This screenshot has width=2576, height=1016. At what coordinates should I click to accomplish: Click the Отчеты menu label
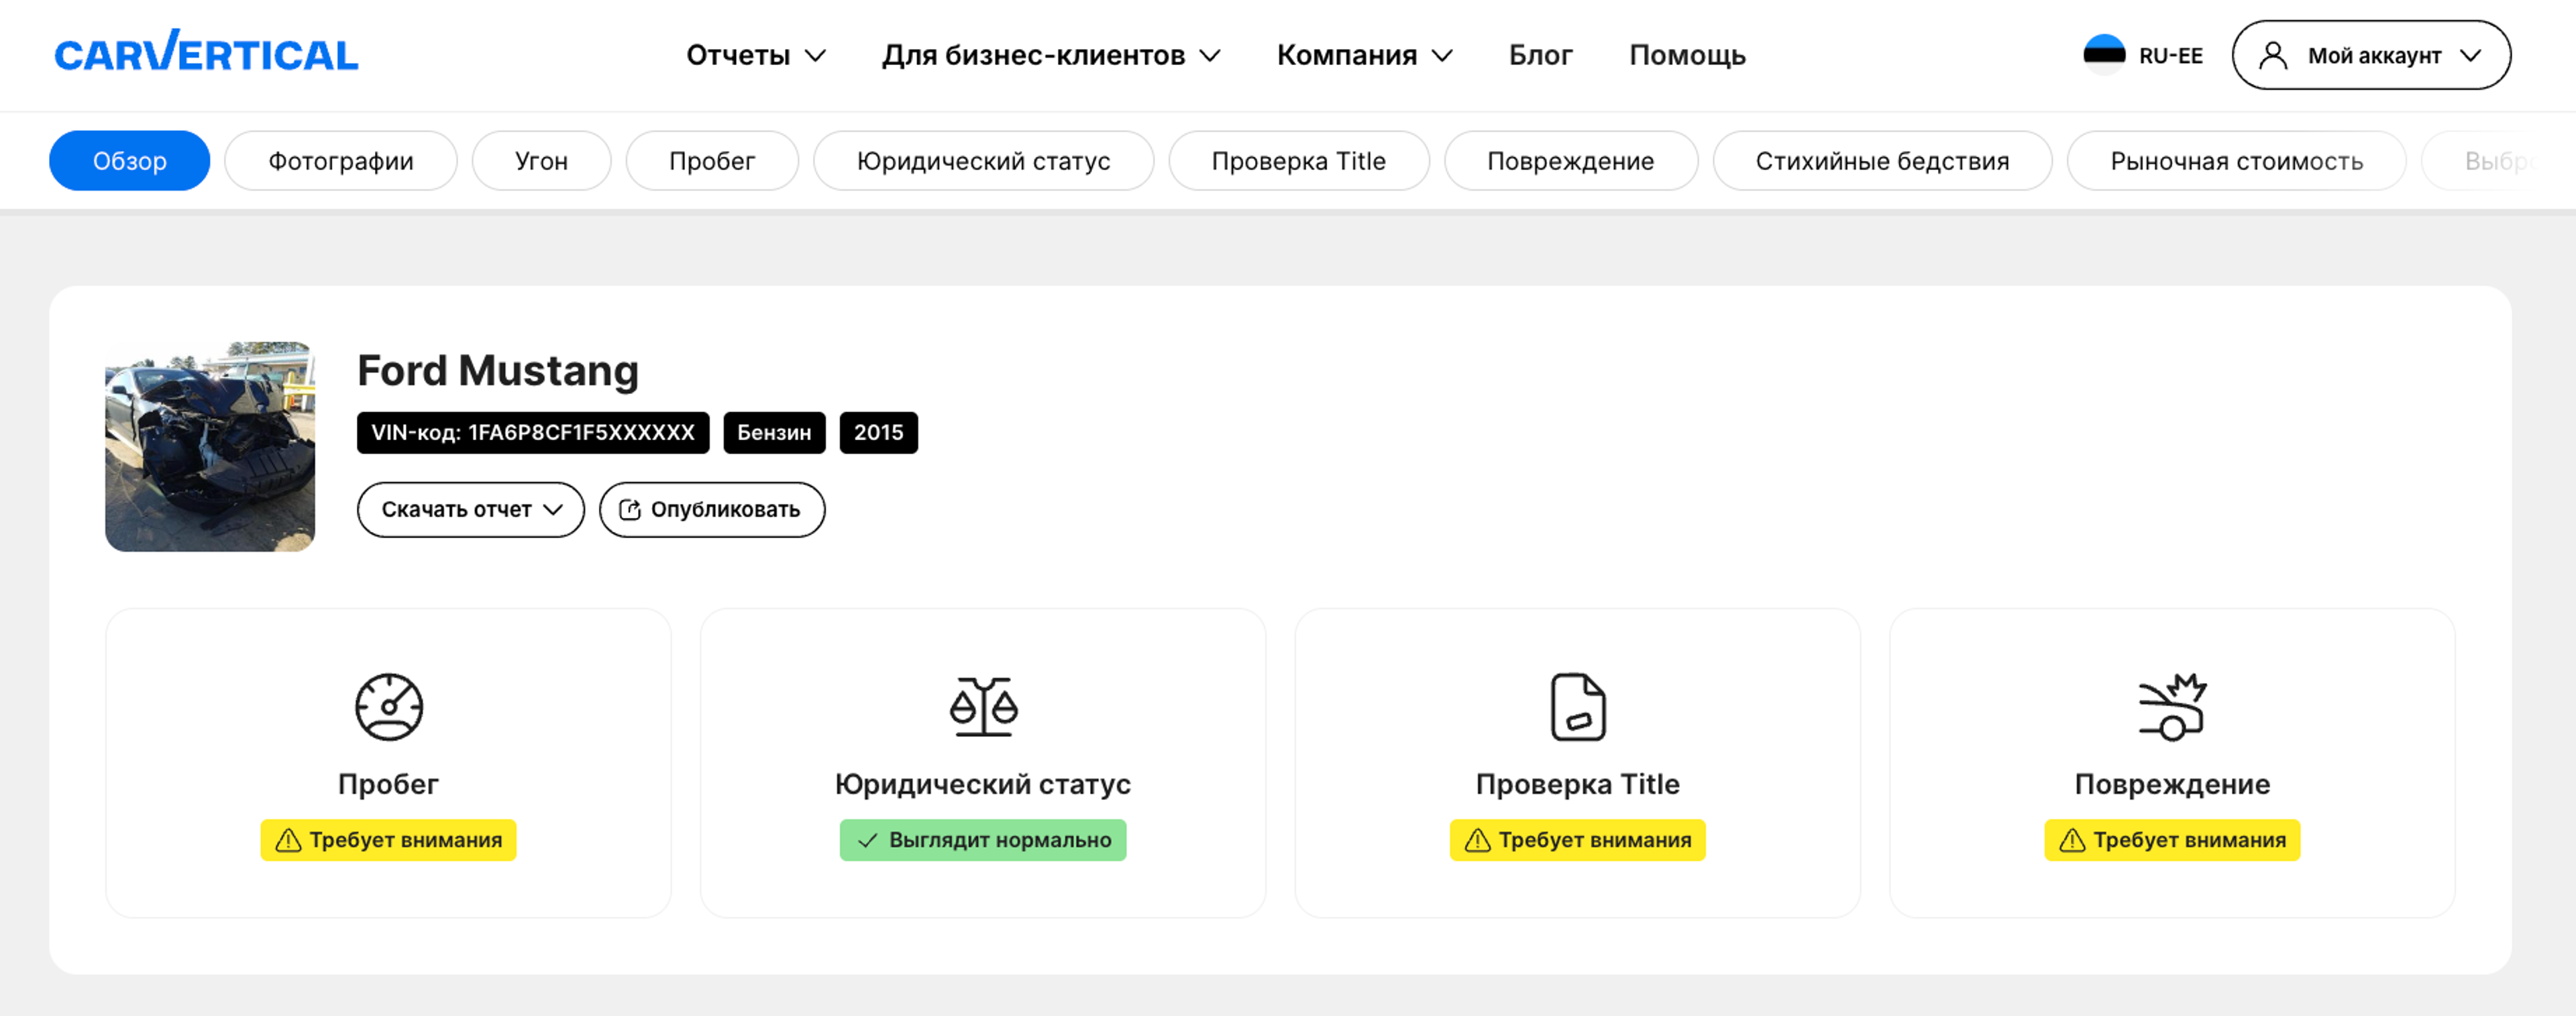pos(738,55)
